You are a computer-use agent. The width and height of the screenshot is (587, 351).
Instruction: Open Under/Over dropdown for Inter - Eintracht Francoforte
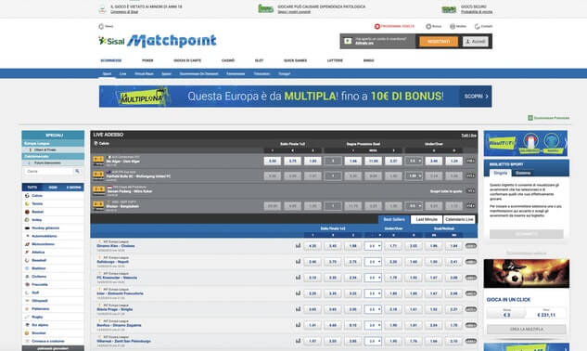tap(373, 293)
